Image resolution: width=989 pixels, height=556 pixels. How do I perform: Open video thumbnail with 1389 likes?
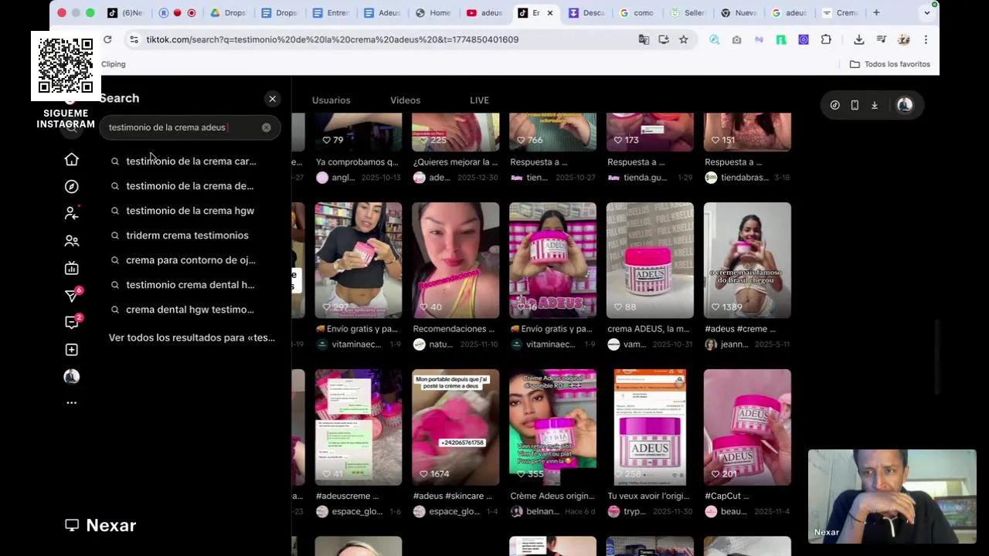click(747, 260)
